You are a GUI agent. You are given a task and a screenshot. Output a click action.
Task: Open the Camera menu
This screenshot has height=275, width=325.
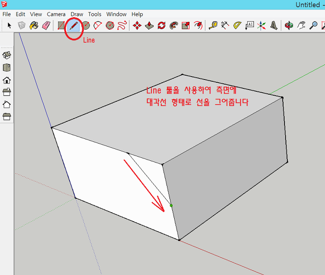click(56, 14)
